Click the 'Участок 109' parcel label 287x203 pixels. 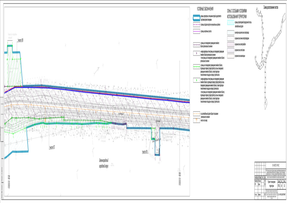point(145,152)
